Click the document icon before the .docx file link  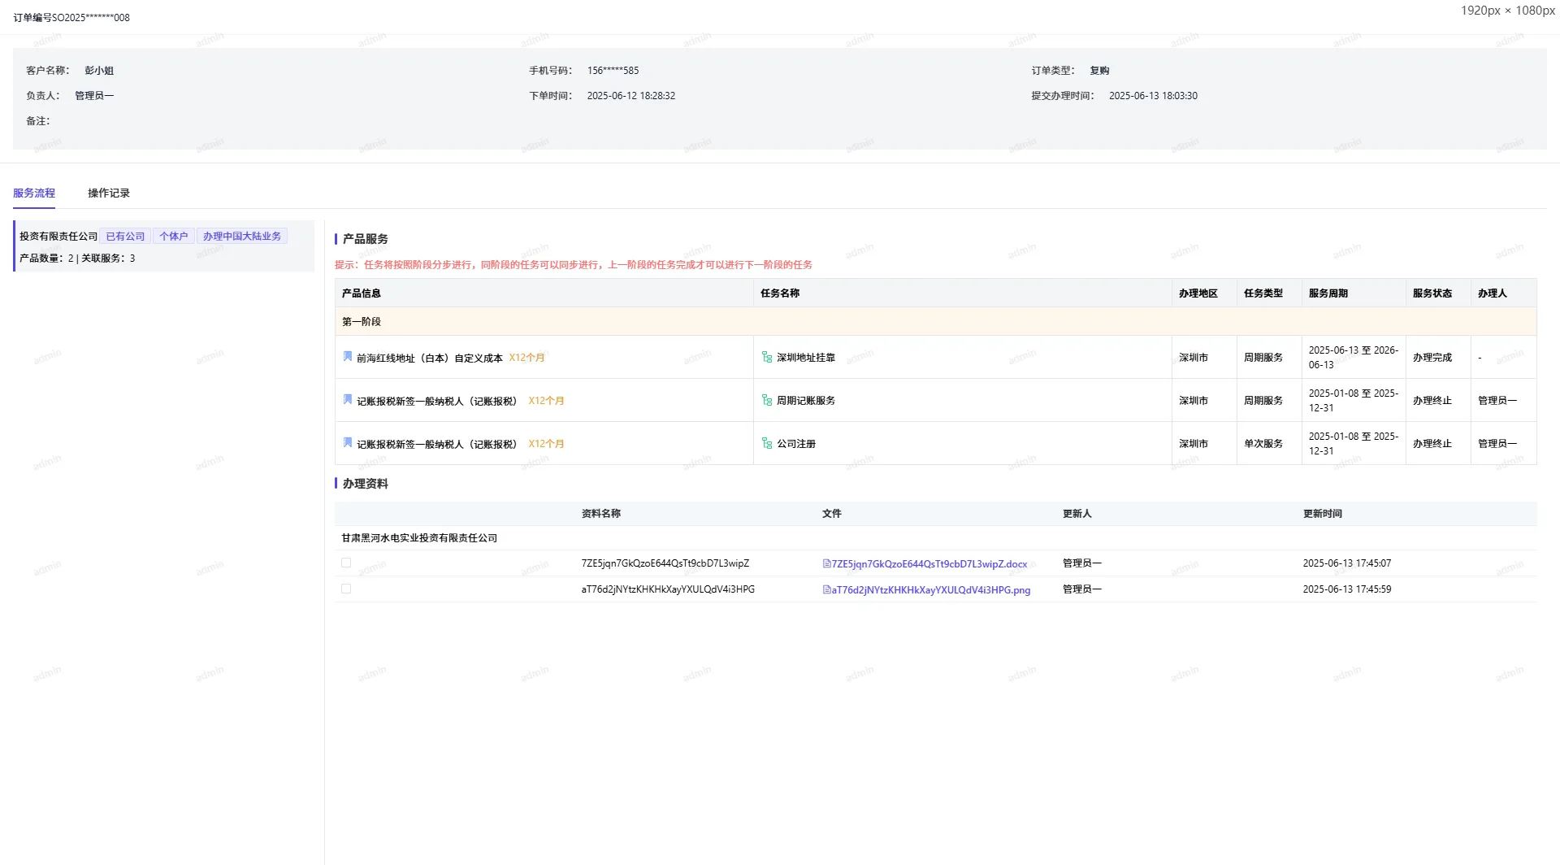coord(826,563)
